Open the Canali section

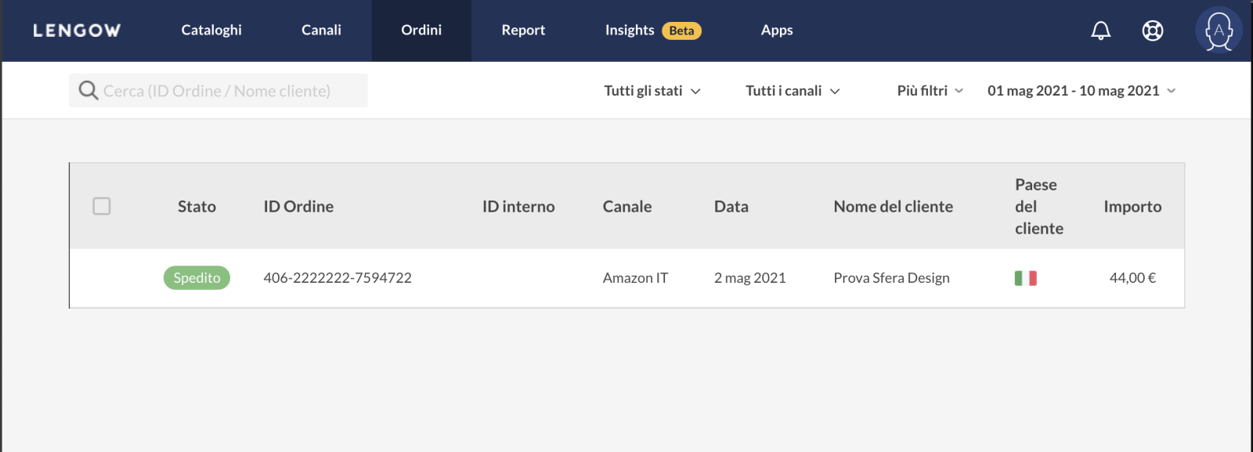[x=321, y=31]
